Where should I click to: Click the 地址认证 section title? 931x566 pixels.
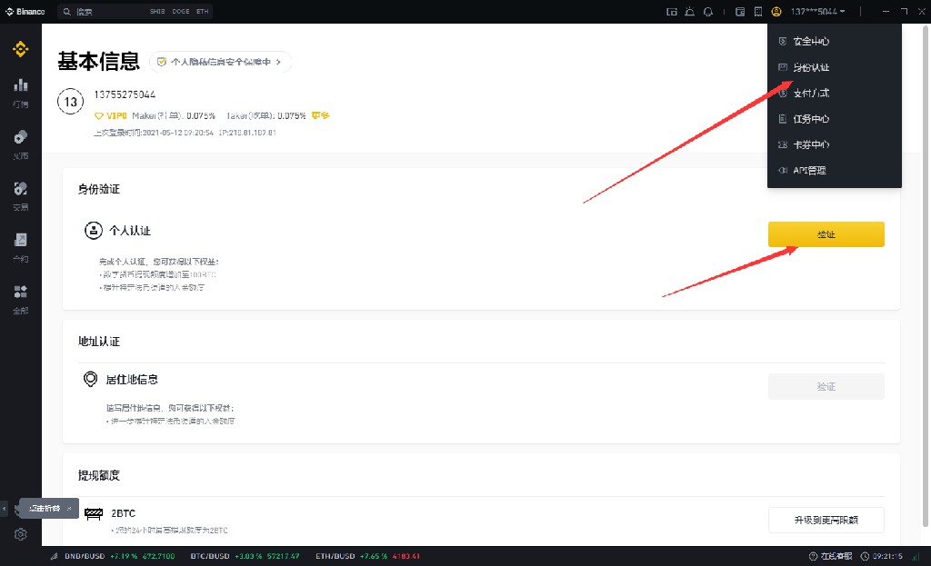coord(99,341)
